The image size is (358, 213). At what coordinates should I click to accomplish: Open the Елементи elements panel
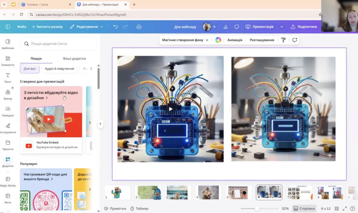coord(8,61)
